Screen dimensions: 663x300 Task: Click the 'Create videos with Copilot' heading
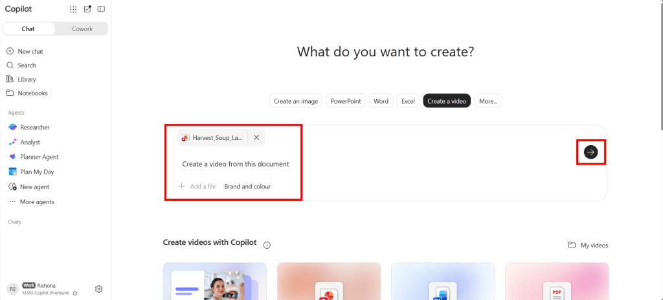(210, 242)
